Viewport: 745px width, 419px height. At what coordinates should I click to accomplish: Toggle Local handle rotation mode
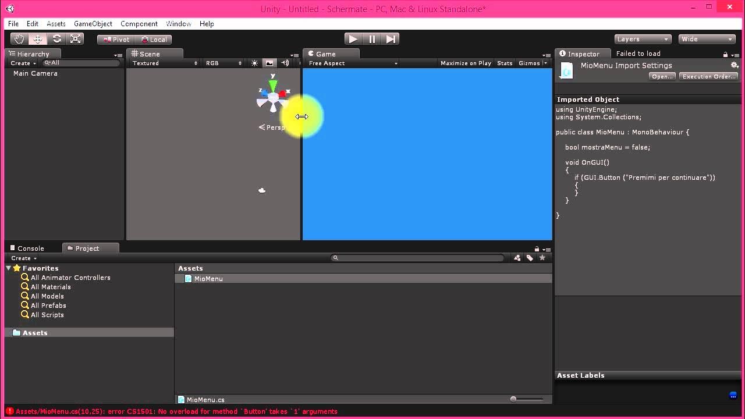(153, 39)
